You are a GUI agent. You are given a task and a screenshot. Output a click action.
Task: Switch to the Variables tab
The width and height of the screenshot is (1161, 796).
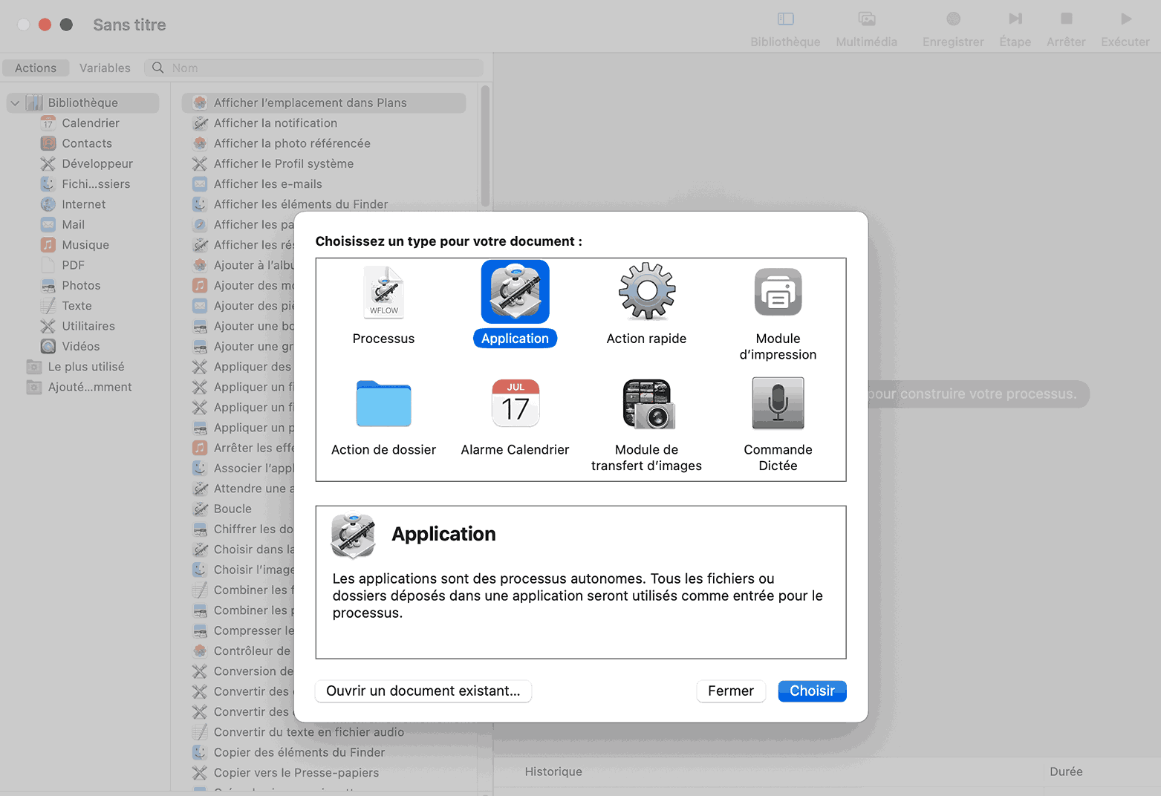pos(105,68)
